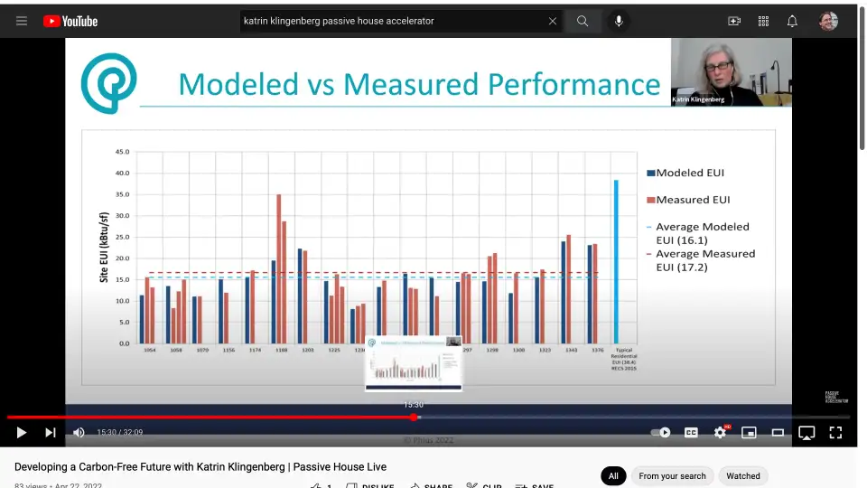This screenshot has height=488, width=867.
Task: Clear the search box text
Action: [553, 21]
